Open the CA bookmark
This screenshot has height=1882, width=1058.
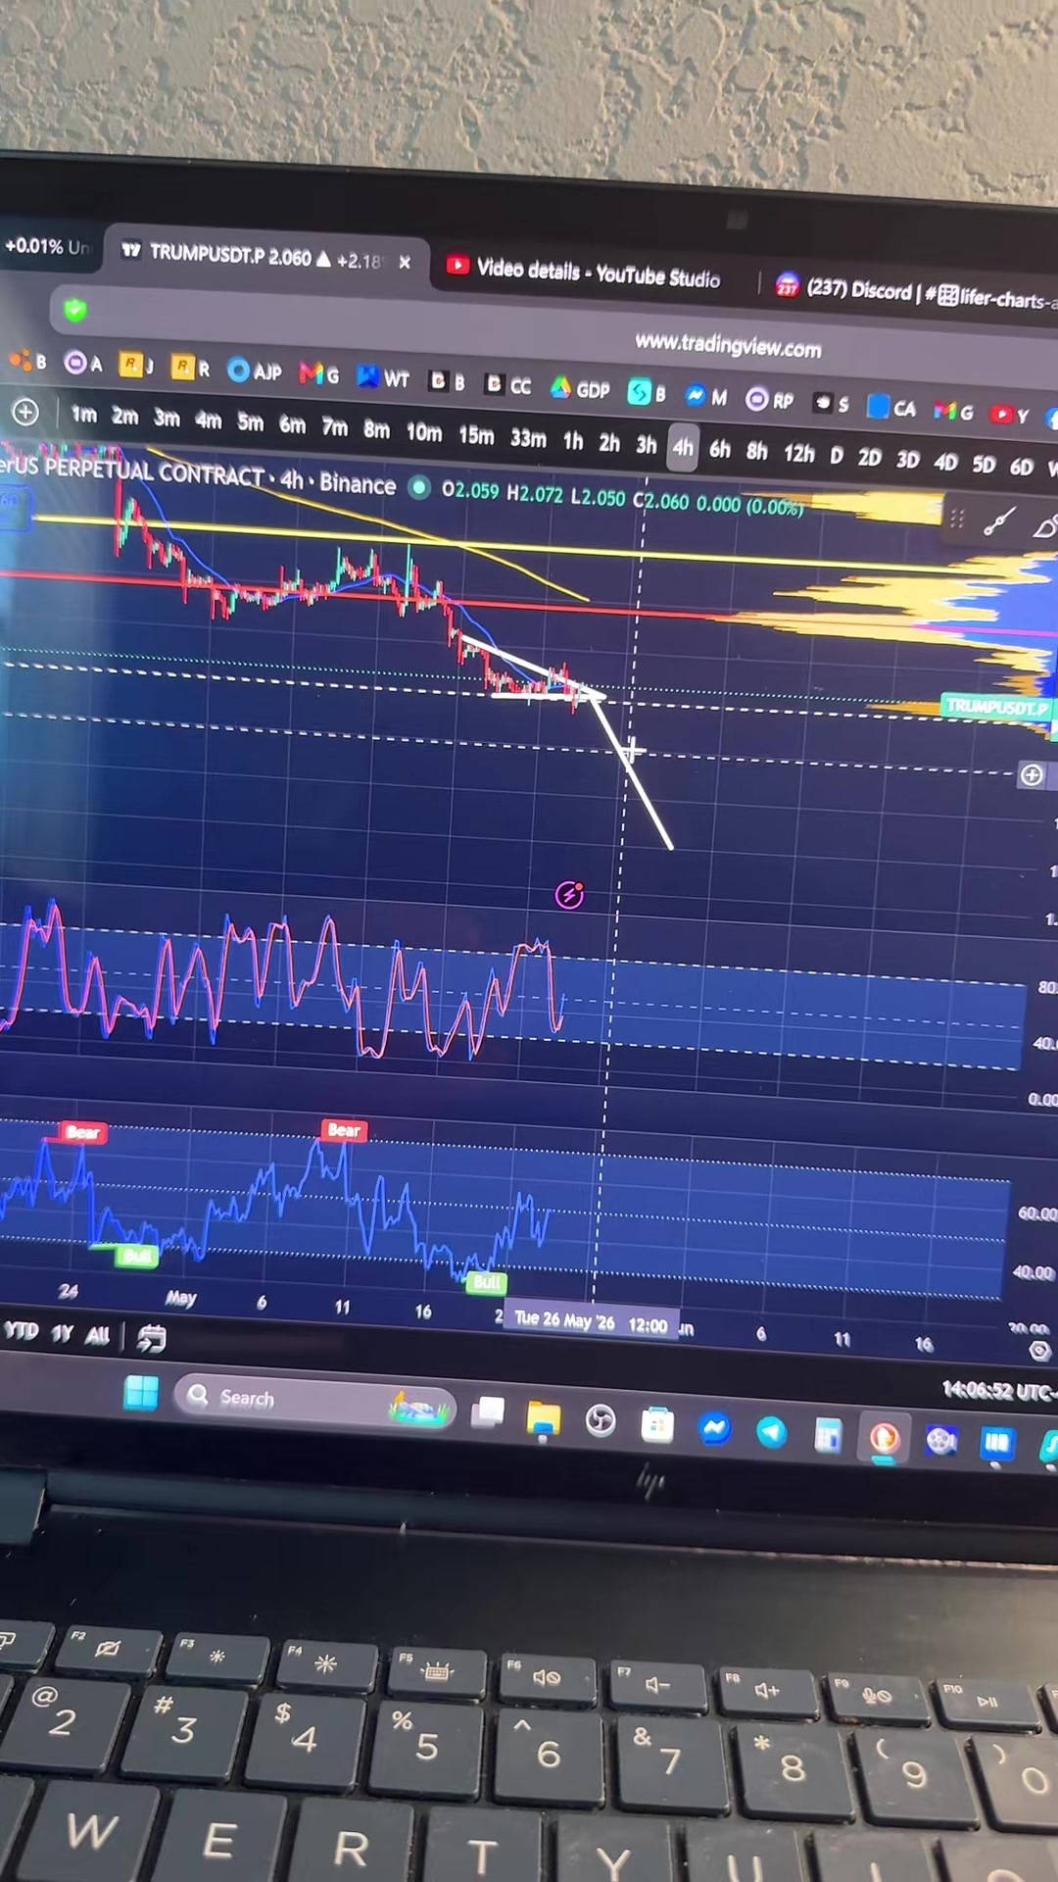(891, 408)
